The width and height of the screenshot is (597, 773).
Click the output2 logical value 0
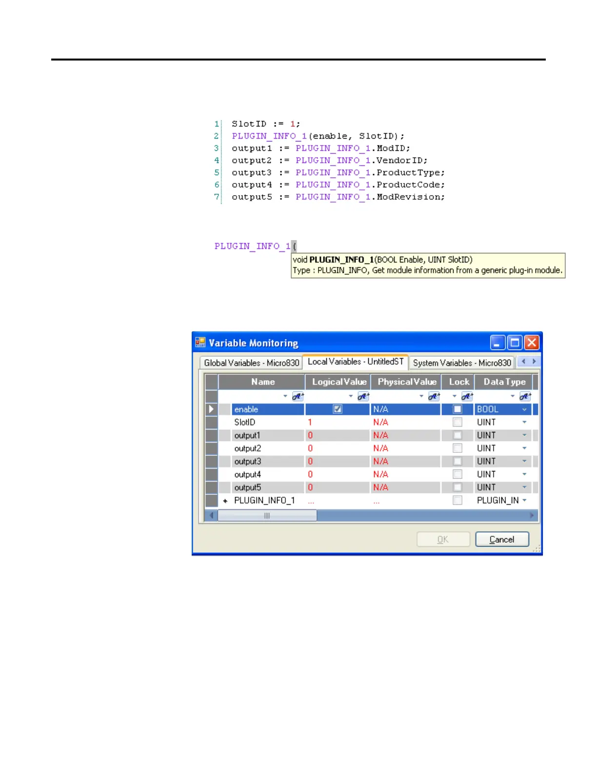[310, 448]
